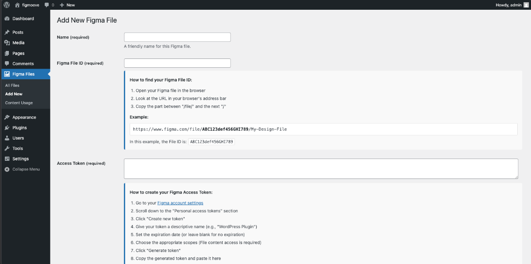Screen dimensions: 531x264
Task: Open the comments bubble icon in admin bar
Action: [x=47, y=5]
